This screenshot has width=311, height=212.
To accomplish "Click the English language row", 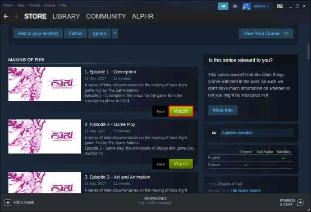I will click(251, 158).
